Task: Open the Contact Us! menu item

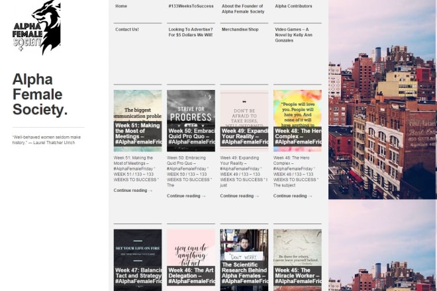Action: coord(127,30)
